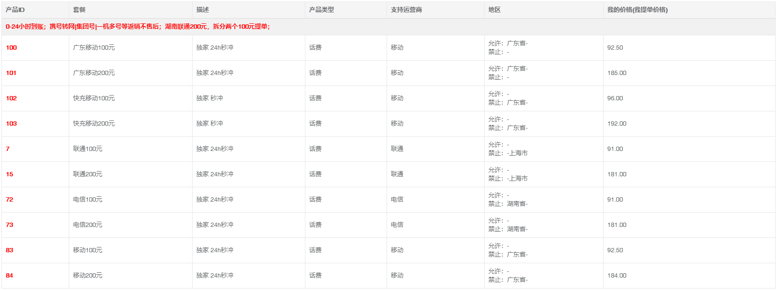
Task: Click 电信 operator in 电信100元 row
Action: point(397,200)
